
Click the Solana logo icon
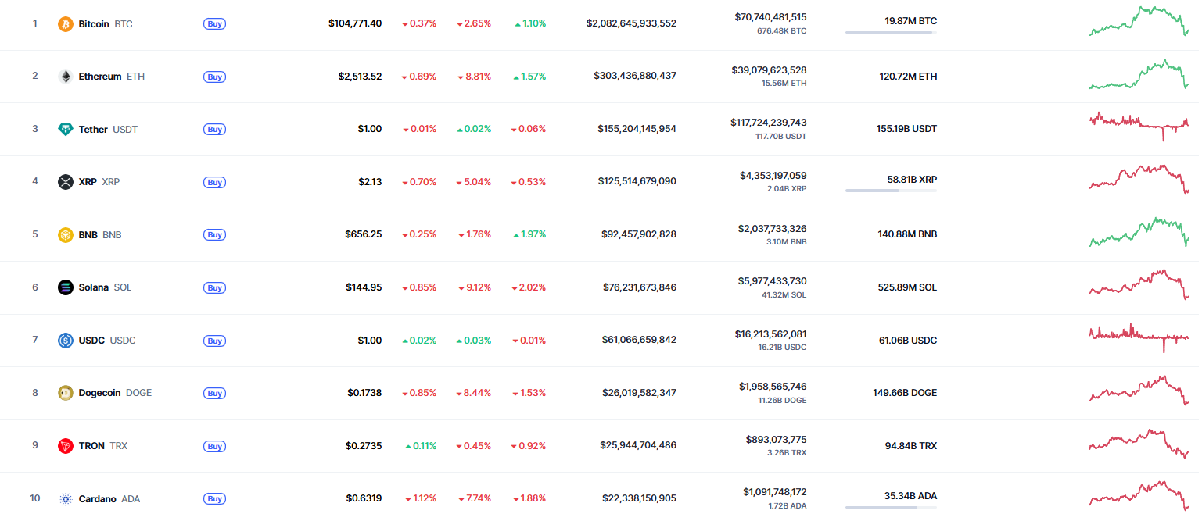tap(66, 287)
